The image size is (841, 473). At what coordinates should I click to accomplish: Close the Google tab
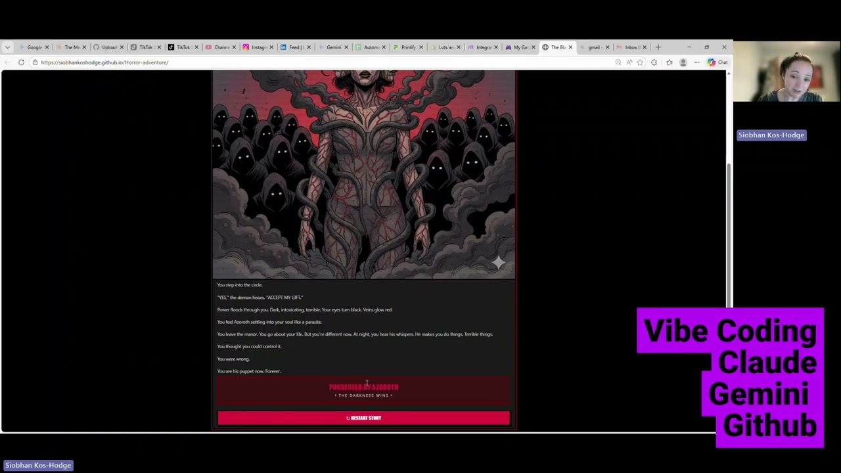click(47, 47)
